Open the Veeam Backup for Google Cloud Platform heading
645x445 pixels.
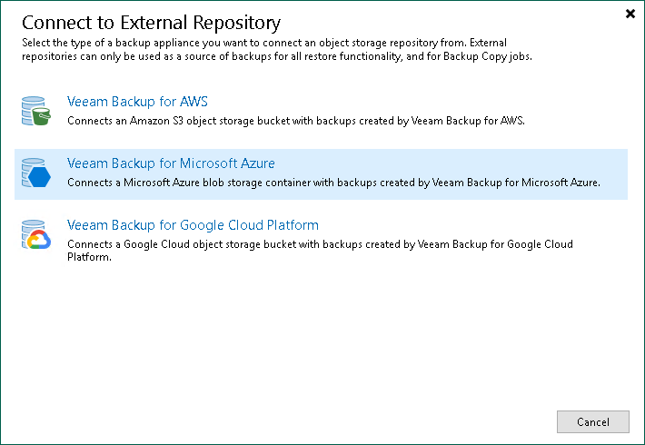click(x=193, y=225)
